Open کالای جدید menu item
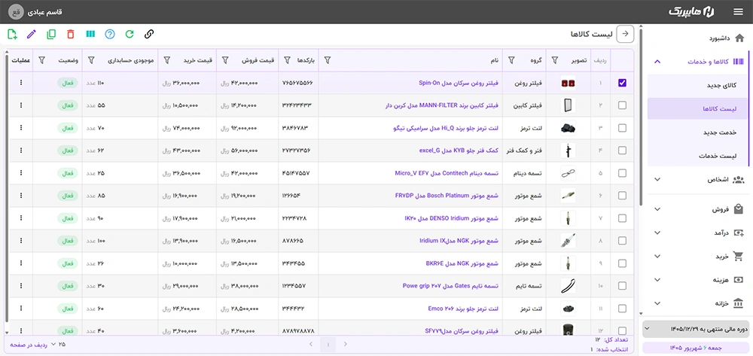The width and height of the screenshot is (753, 356). pos(698,85)
